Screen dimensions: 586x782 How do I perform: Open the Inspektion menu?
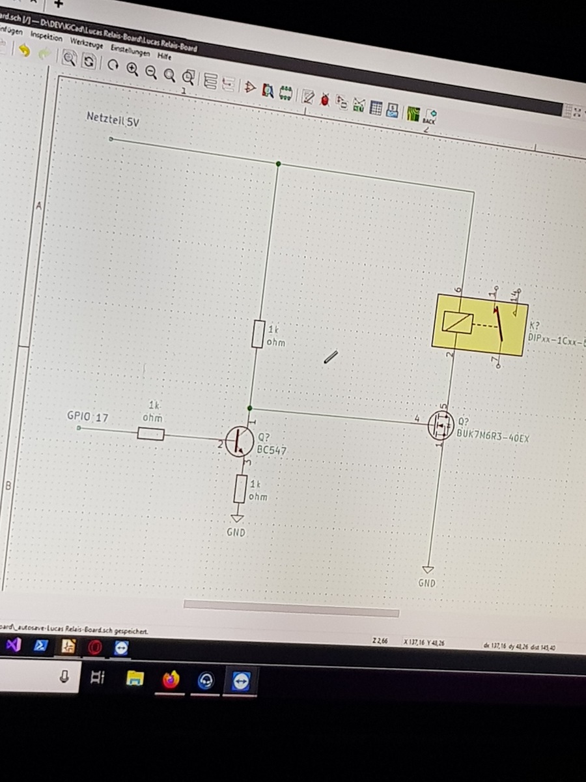[46, 36]
